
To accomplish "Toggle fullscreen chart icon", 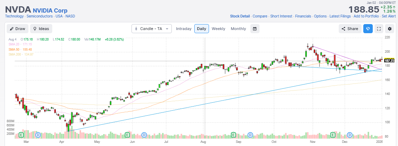I will (379, 29).
